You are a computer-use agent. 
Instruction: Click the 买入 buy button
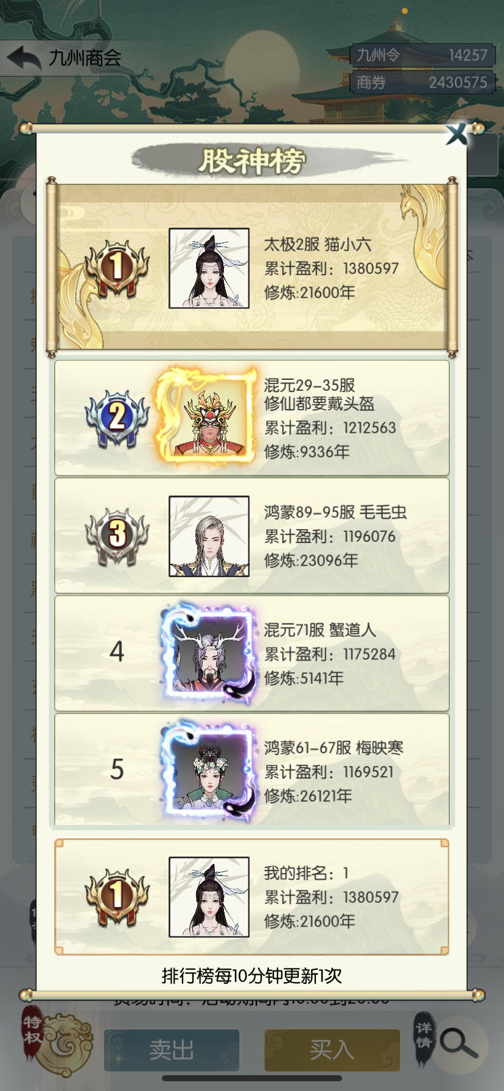(332, 1050)
